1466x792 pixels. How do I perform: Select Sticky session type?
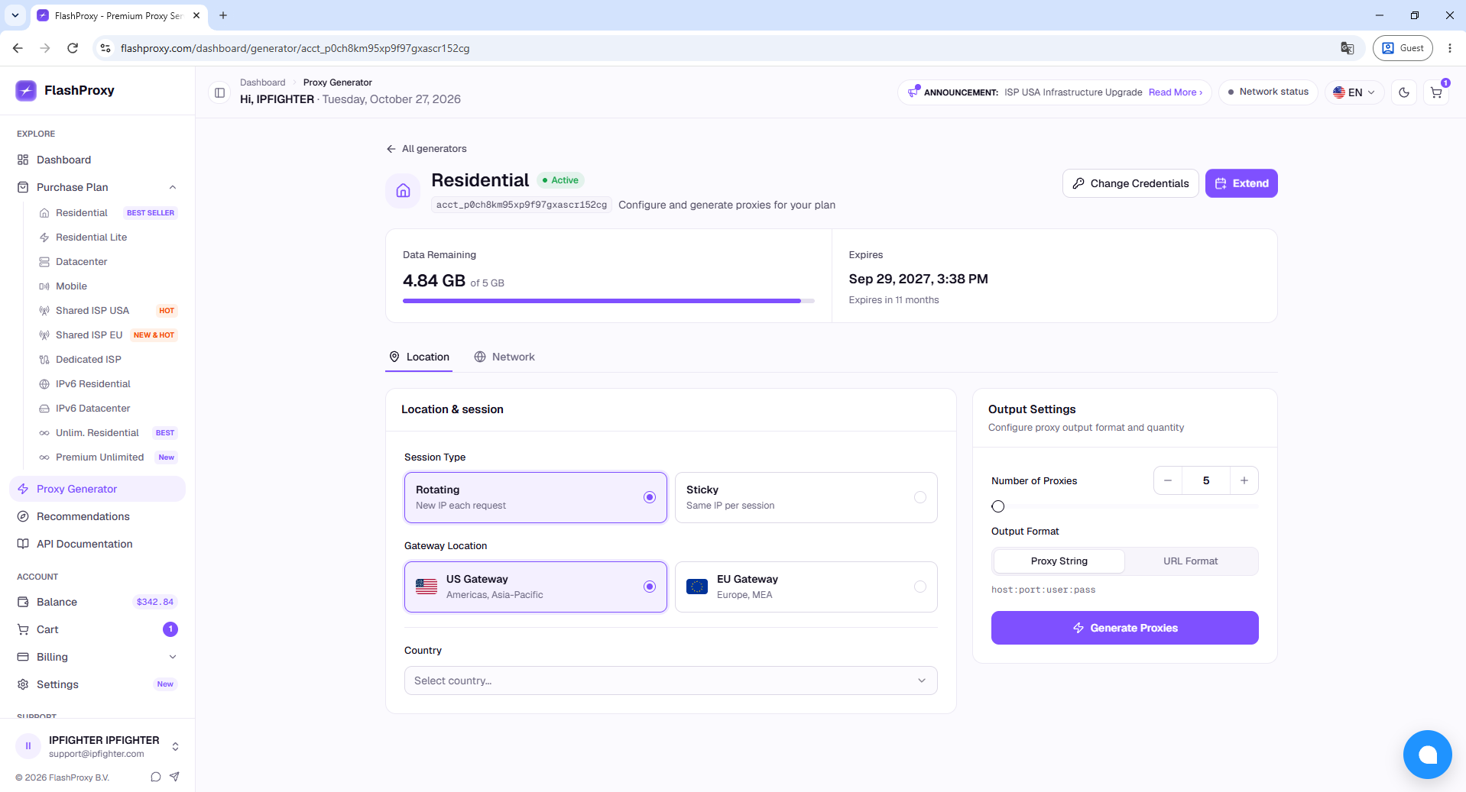pyautogui.click(x=806, y=497)
